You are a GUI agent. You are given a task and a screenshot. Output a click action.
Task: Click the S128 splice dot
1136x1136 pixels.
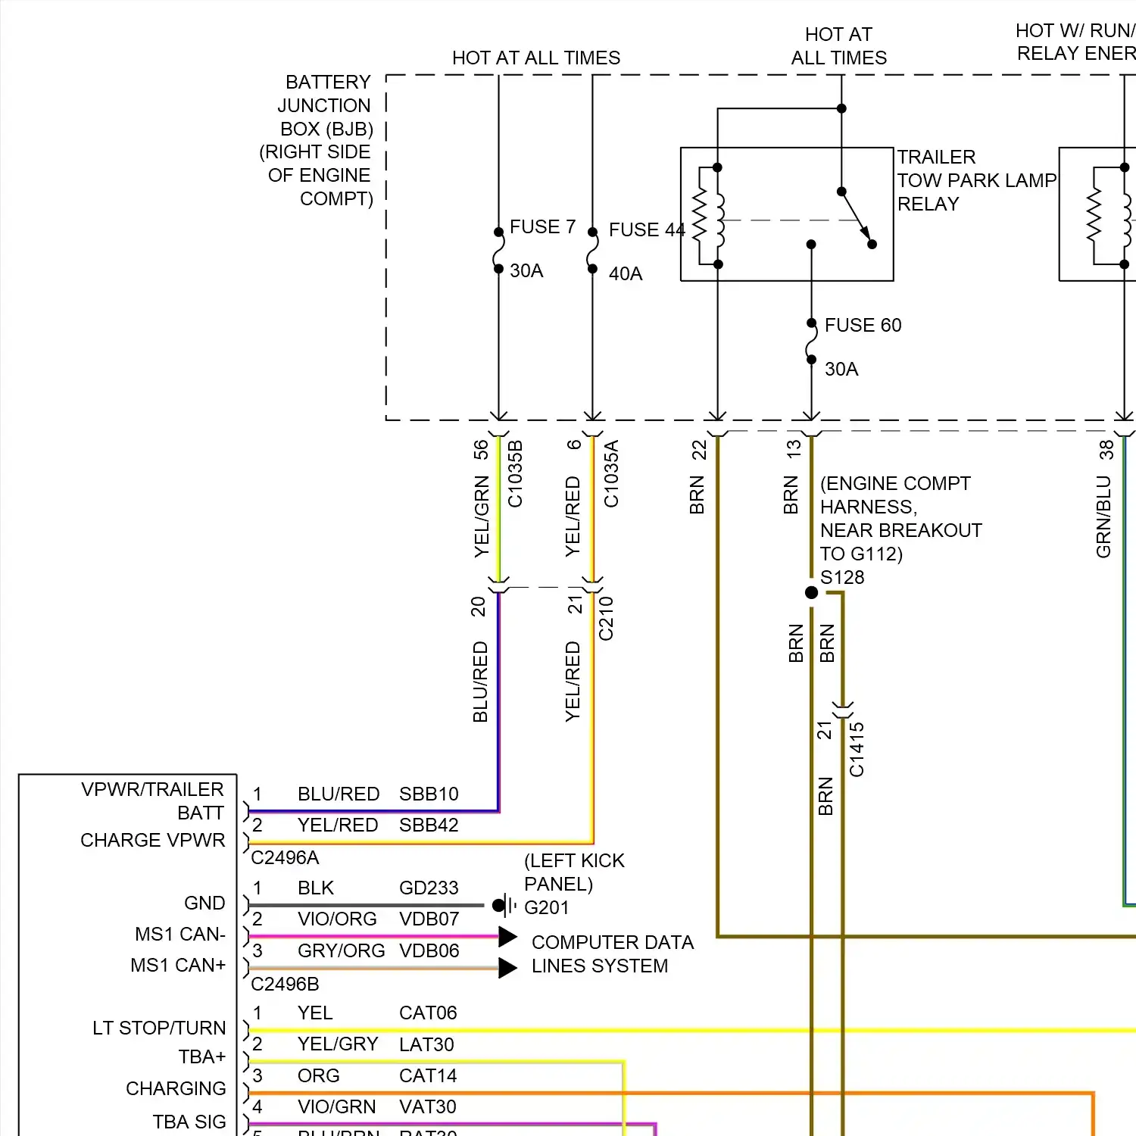pos(811,592)
